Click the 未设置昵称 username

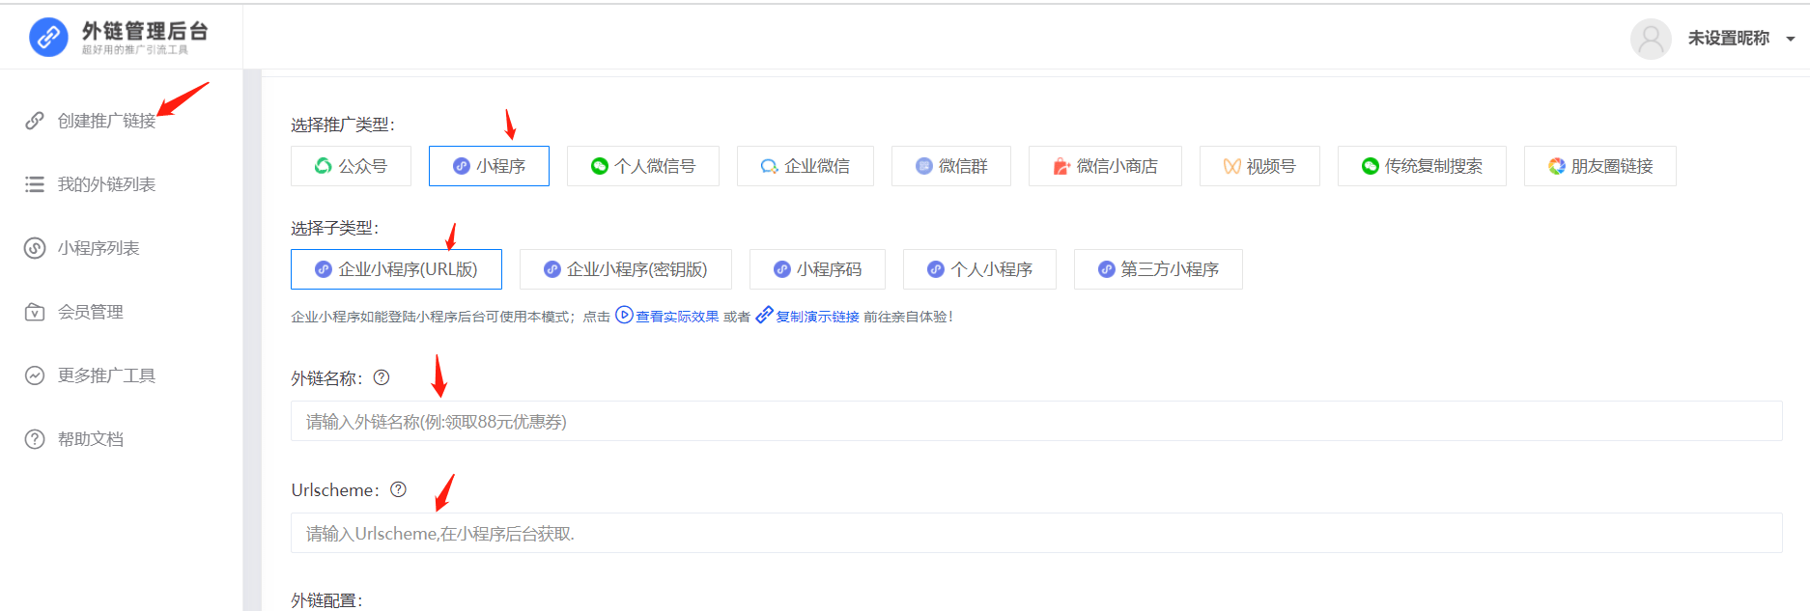[x=1729, y=39]
